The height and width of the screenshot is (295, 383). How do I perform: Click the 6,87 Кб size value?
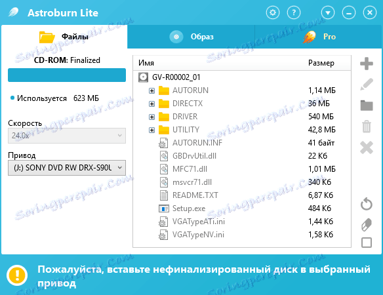(321, 195)
